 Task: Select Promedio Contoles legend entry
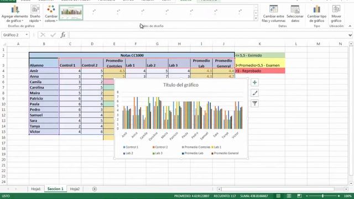[x=196, y=147]
